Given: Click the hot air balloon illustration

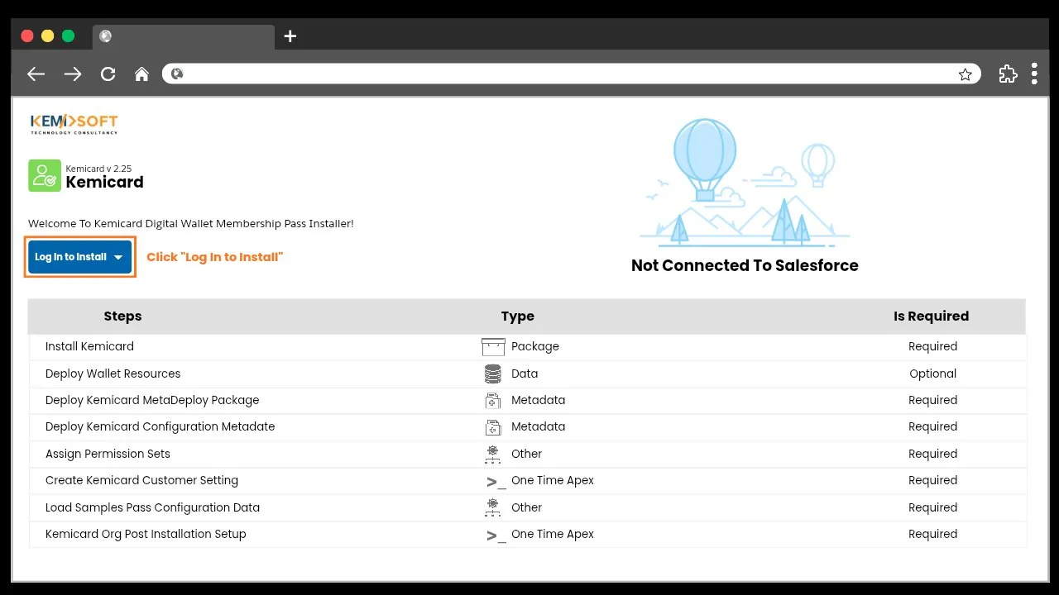Looking at the screenshot, I should pyautogui.click(x=704, y=159).
